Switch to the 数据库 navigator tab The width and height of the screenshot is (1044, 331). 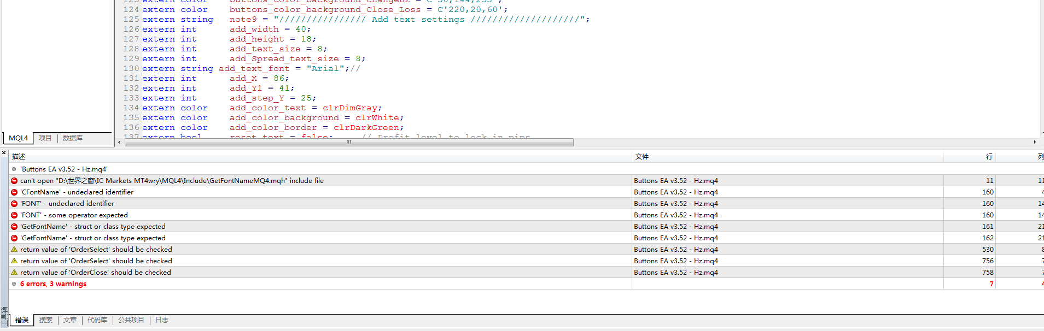coord(73,138)
